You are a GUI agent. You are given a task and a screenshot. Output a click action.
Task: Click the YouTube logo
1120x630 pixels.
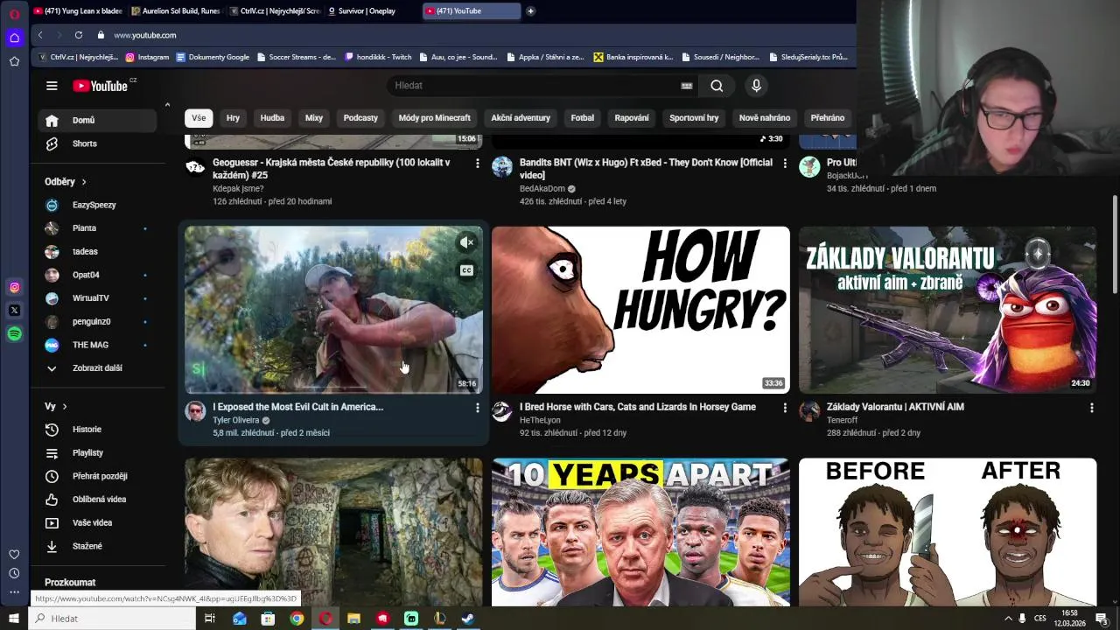tap(101, 86)
